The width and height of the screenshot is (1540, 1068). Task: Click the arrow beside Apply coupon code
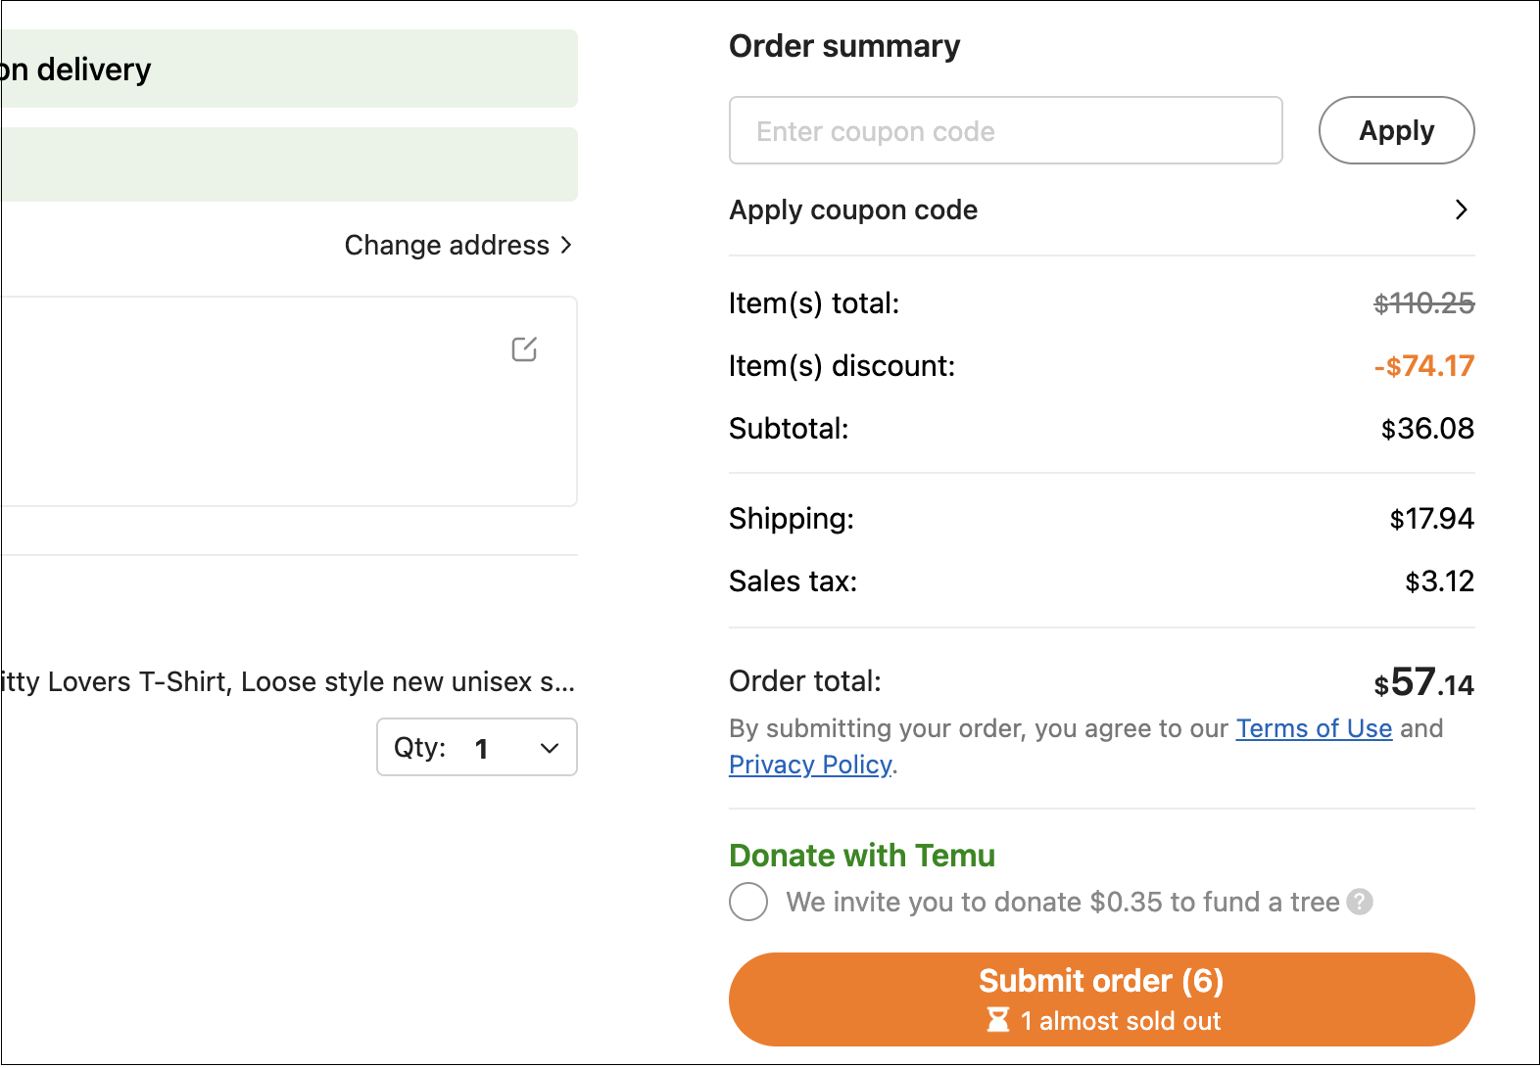pyautogui.click(x=1461, y=209)
